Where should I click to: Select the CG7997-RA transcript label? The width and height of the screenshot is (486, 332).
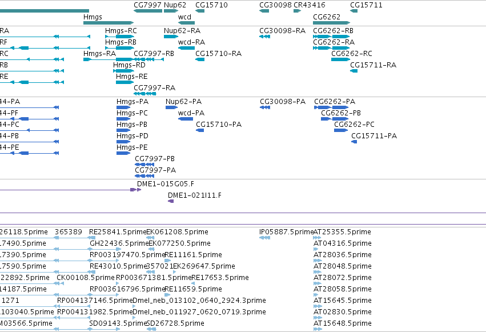154,88
